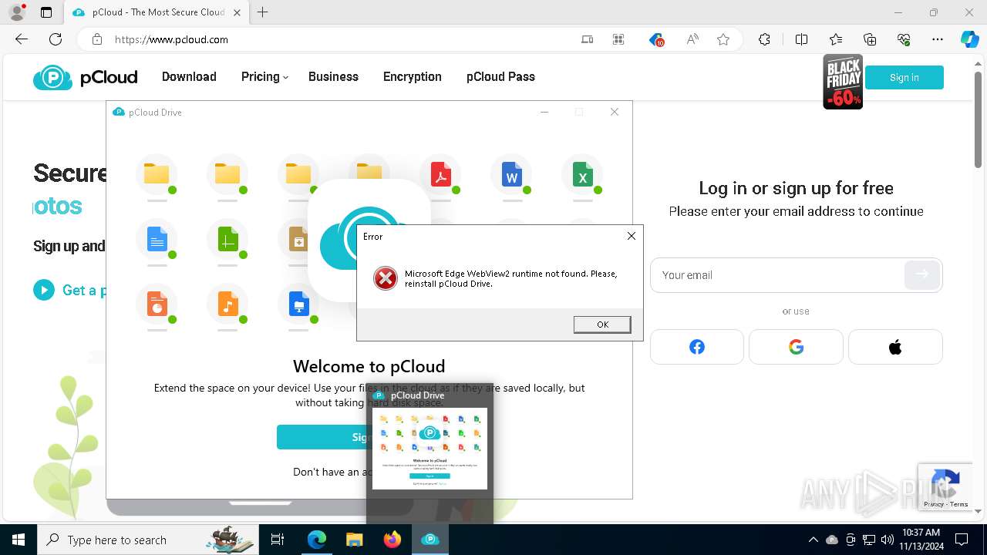Add this page to favorites via the star icon
987x555 pixels.
click(x=723, y=39)
